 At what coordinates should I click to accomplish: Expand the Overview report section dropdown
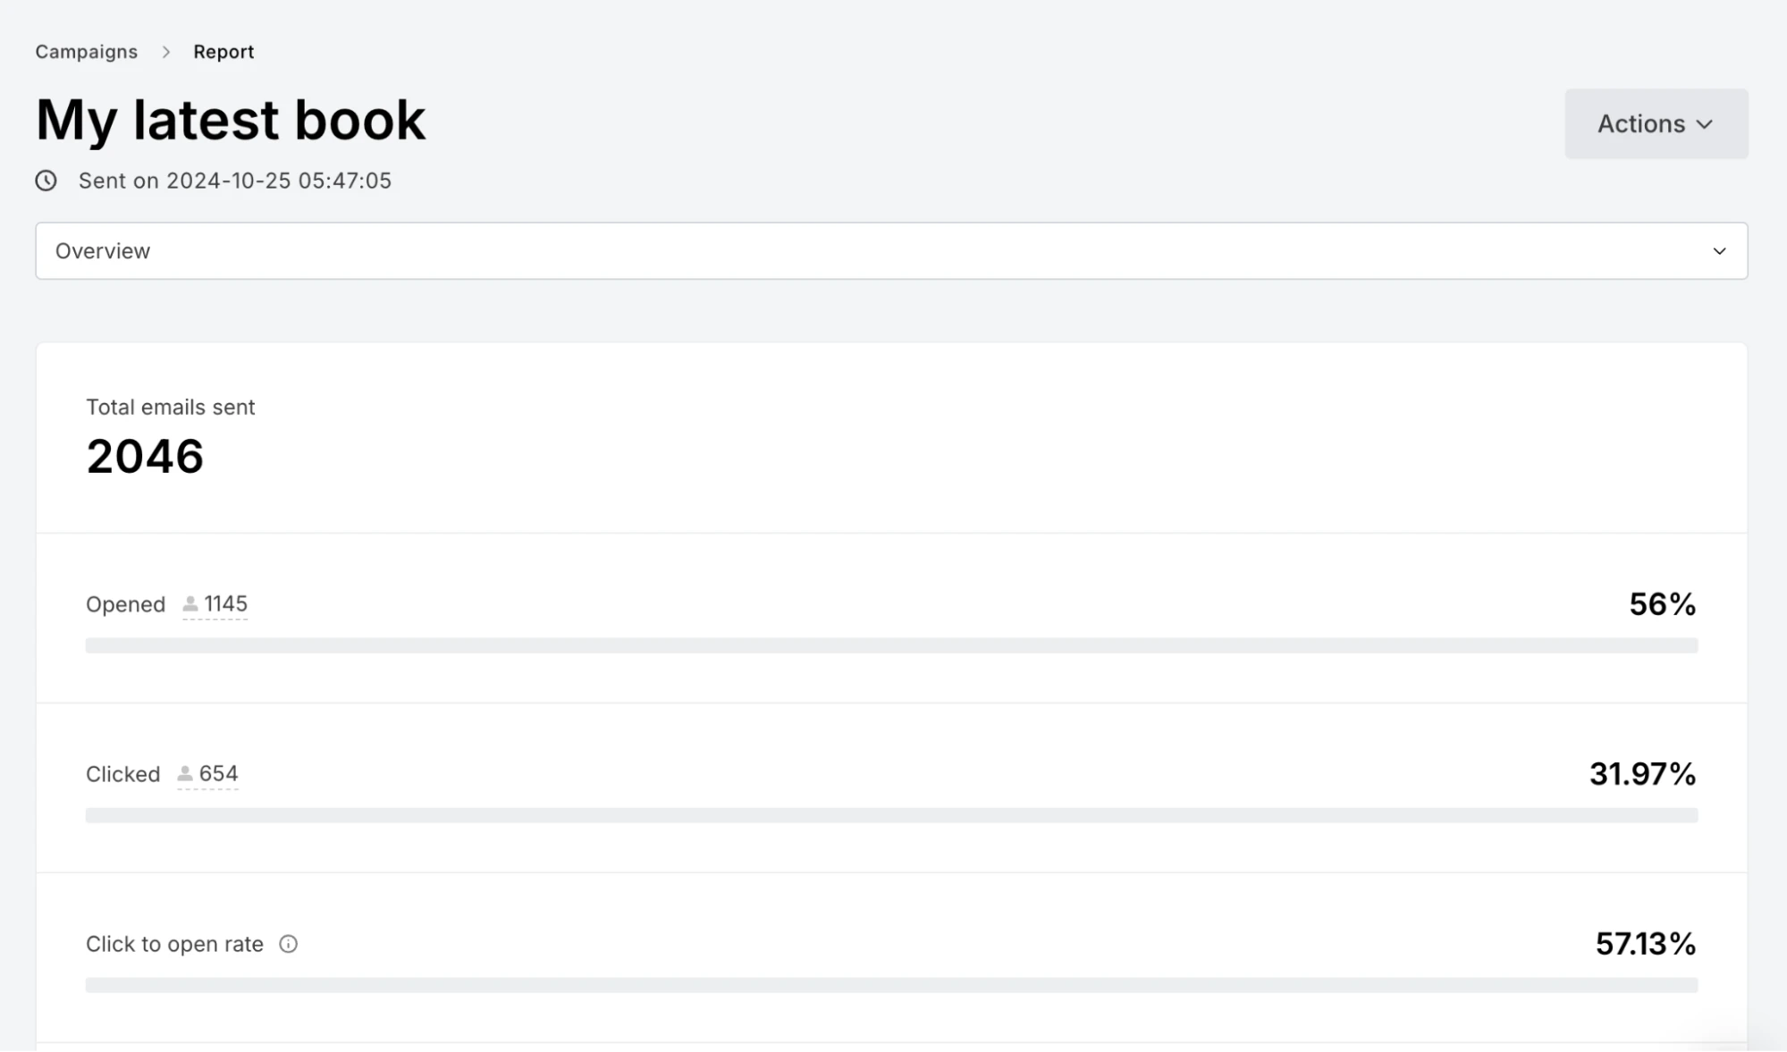coord(890,251)
